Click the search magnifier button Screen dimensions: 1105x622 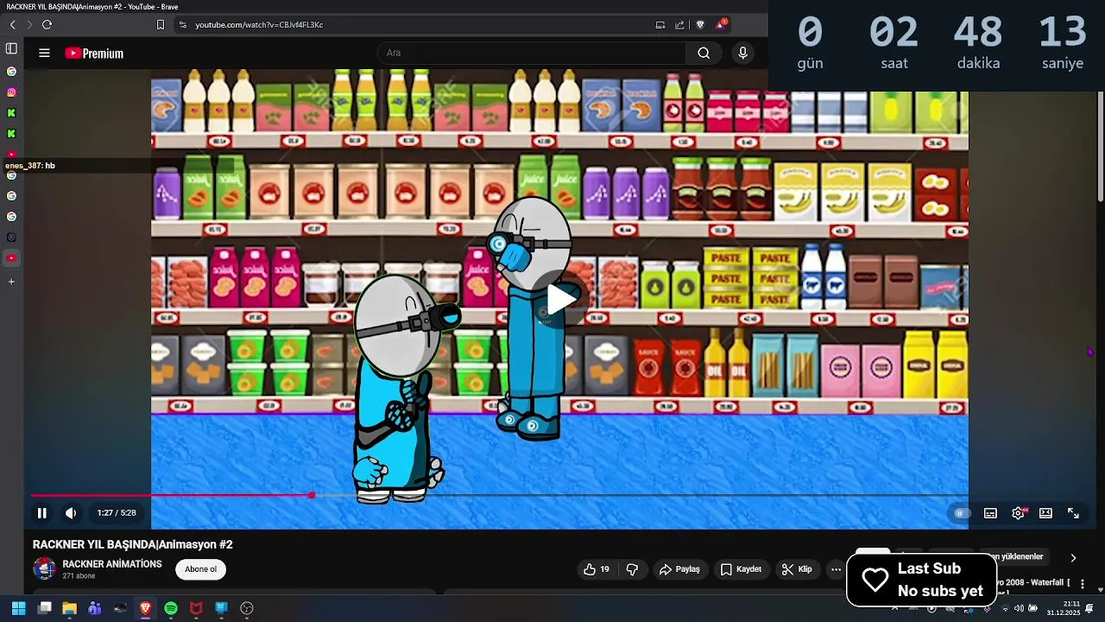click(x=704, y=53)
